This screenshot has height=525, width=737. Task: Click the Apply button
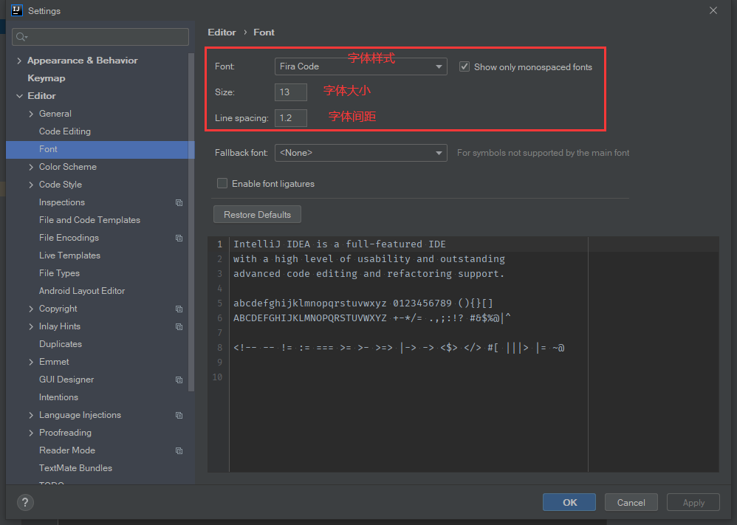693,502
